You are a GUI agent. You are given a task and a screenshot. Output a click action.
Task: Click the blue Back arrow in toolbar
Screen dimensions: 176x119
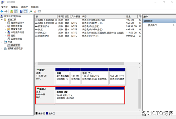pos(2,11)
